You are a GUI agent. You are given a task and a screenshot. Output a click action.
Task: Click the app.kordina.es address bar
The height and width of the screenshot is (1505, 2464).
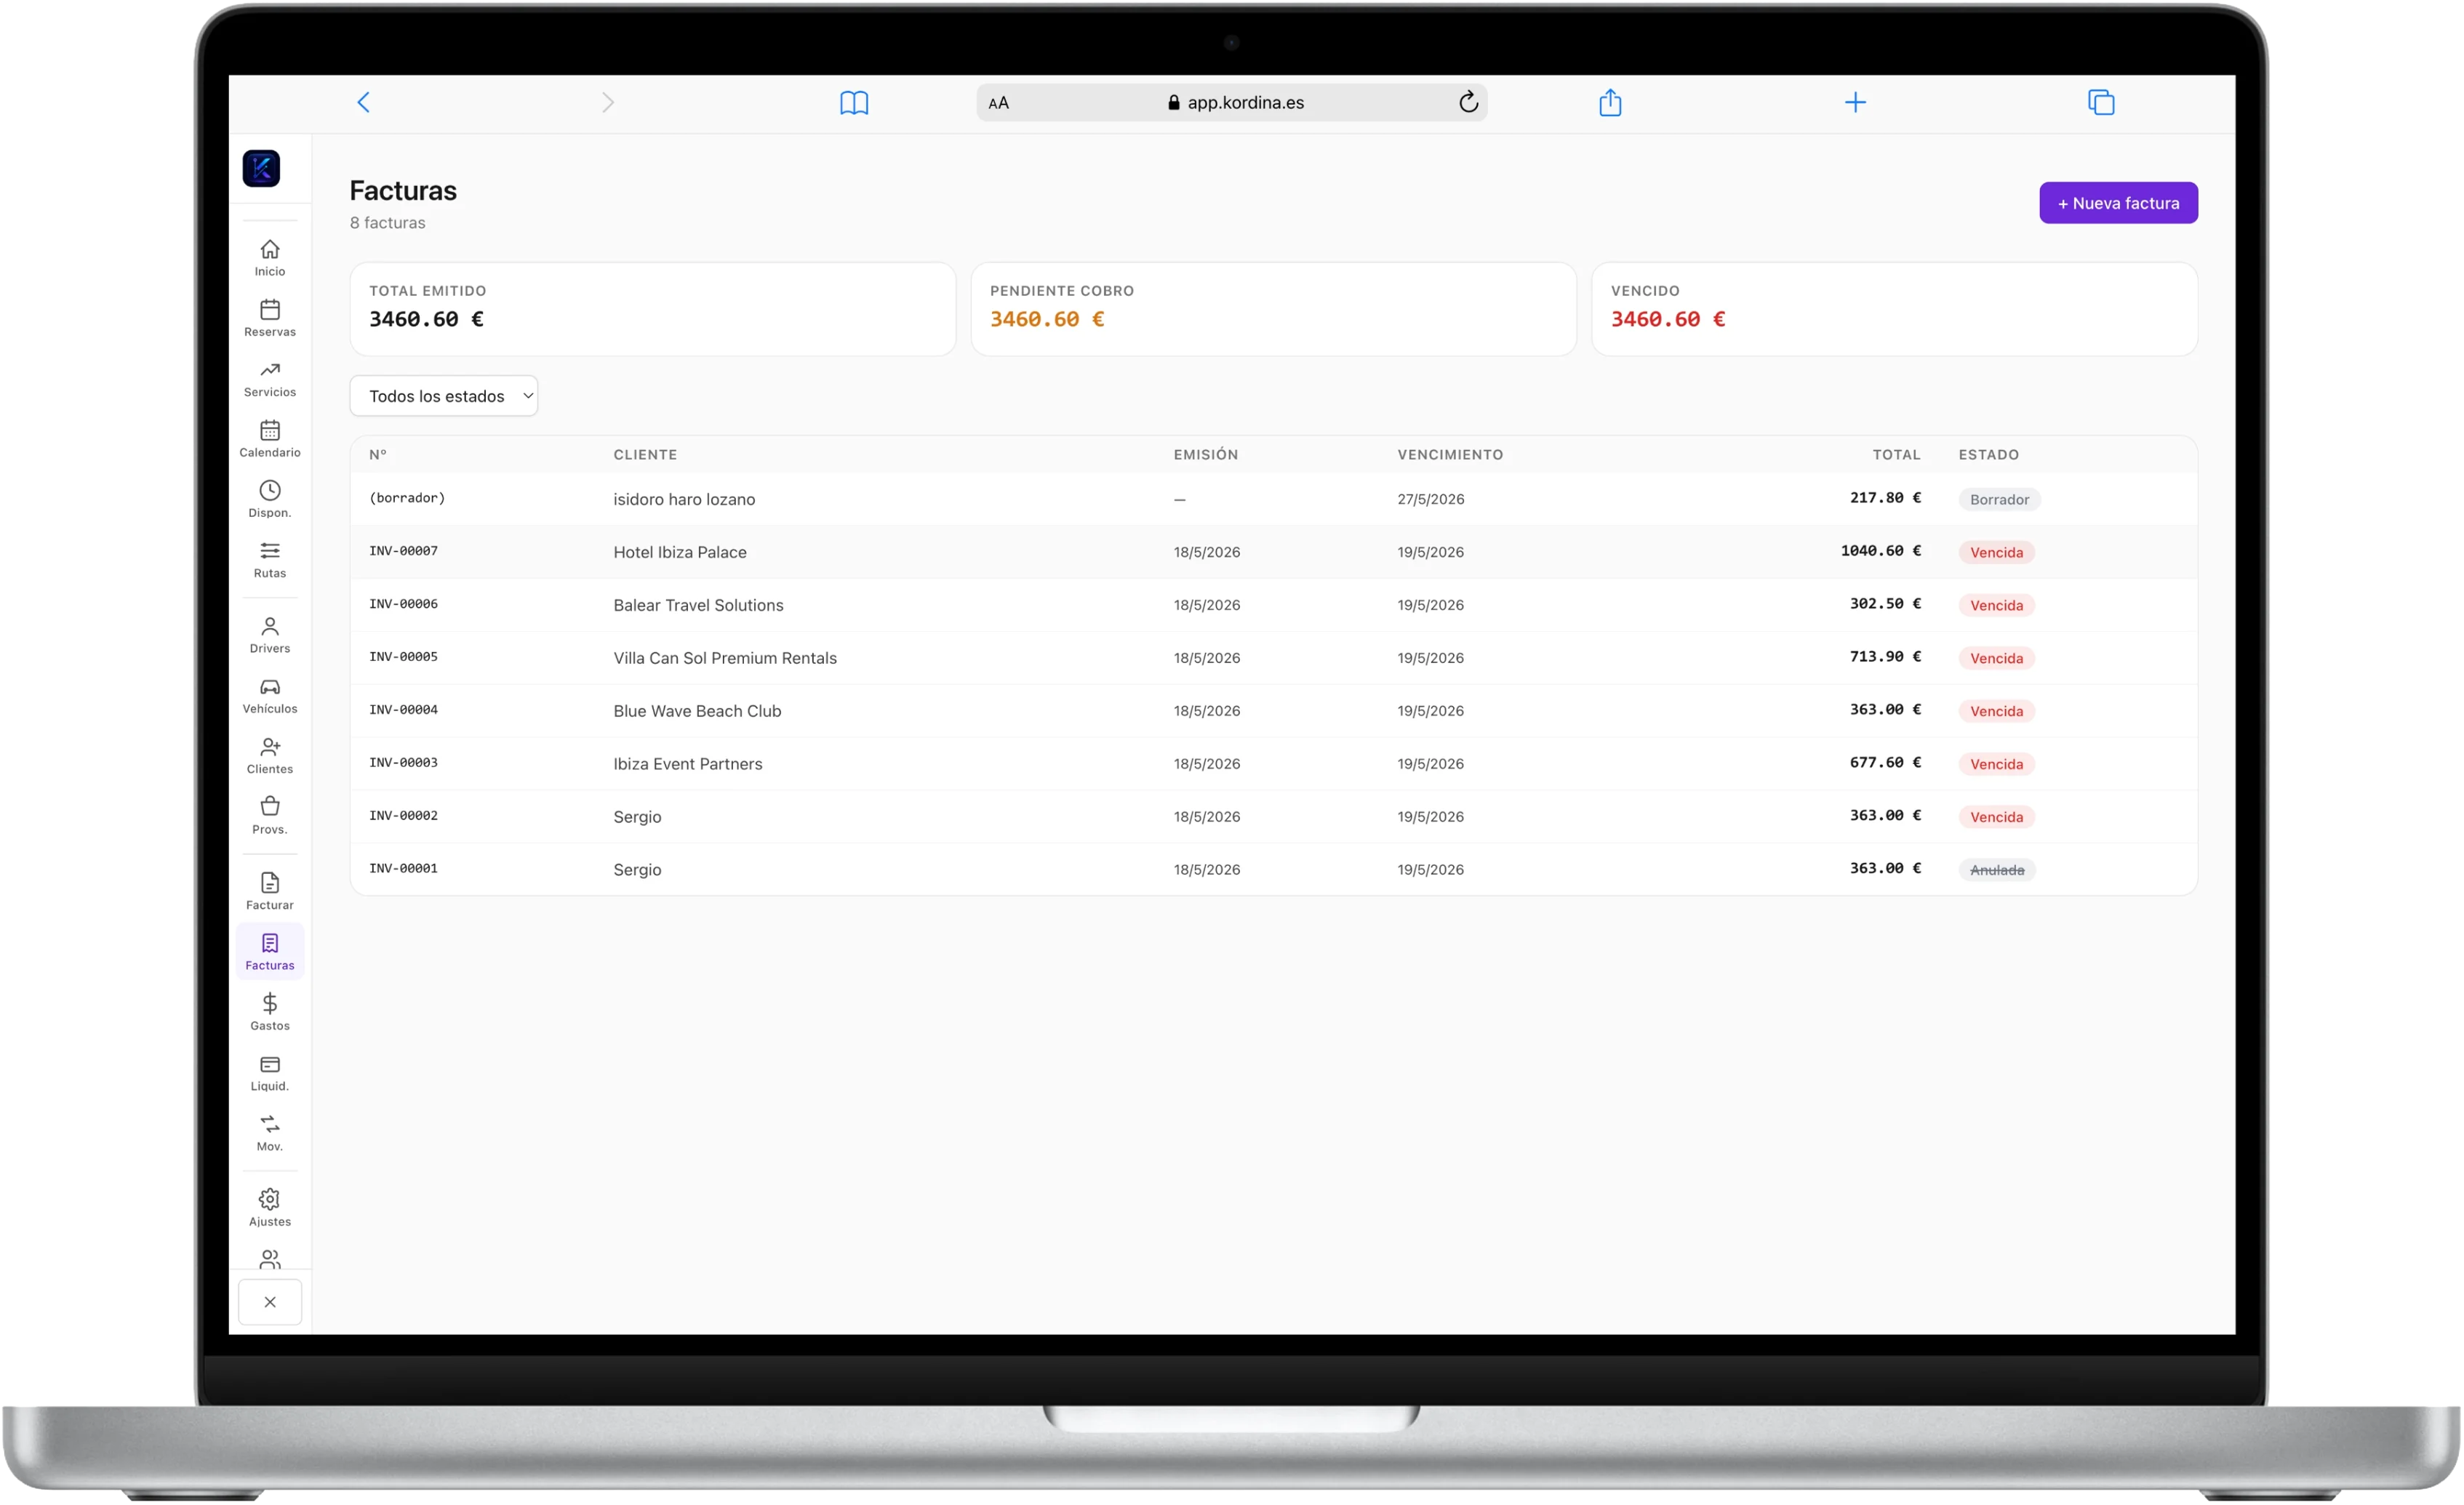coord(1231,102)
